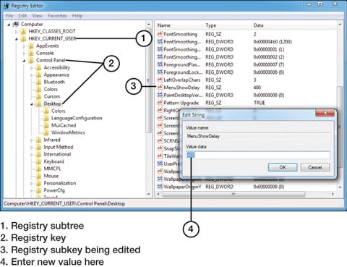Screen dimensions: 347x267
Task: Click the Registry Editor title bar icon
Action: point(7,6)
